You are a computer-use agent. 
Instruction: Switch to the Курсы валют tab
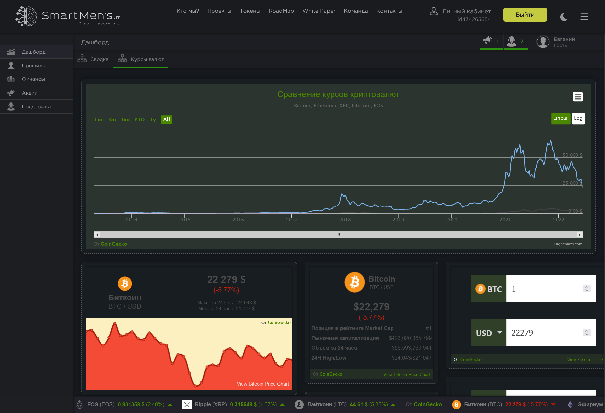click(141, 59)
